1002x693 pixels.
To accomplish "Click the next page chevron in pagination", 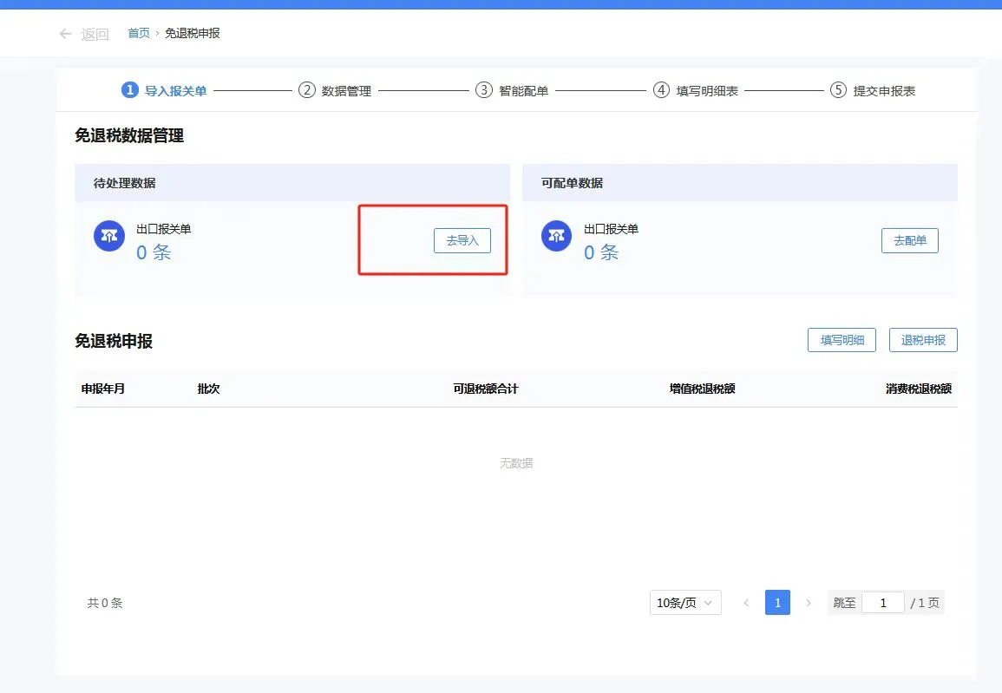I will coord(809,602).
